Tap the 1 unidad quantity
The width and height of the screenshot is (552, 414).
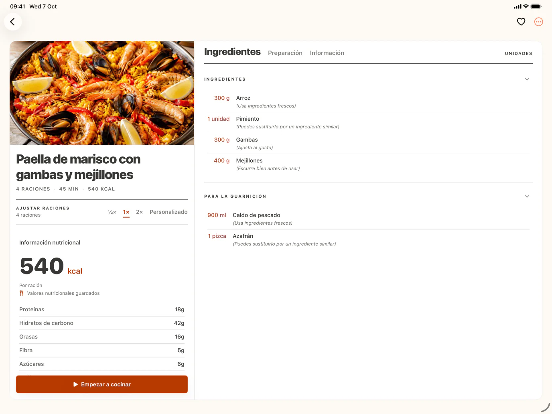click(x=219, y=119)
